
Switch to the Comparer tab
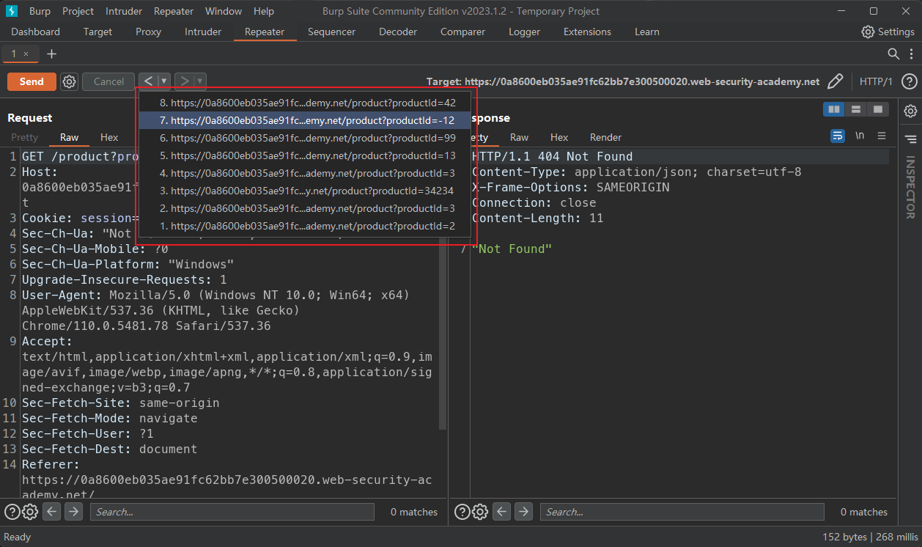coord(462,32)
